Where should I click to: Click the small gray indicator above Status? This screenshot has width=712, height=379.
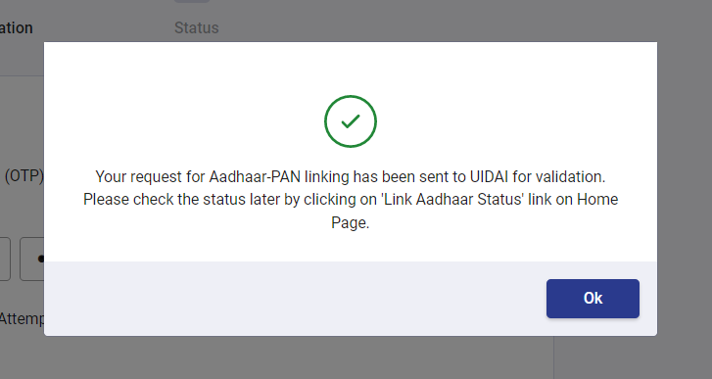click(192, 1)
